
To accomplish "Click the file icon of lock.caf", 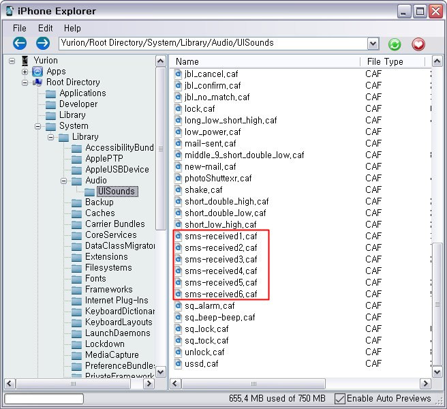I will 178,108.
